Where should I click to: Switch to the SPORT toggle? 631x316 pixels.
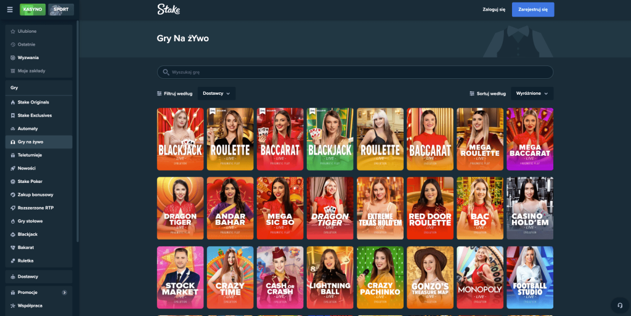(61, 10)
